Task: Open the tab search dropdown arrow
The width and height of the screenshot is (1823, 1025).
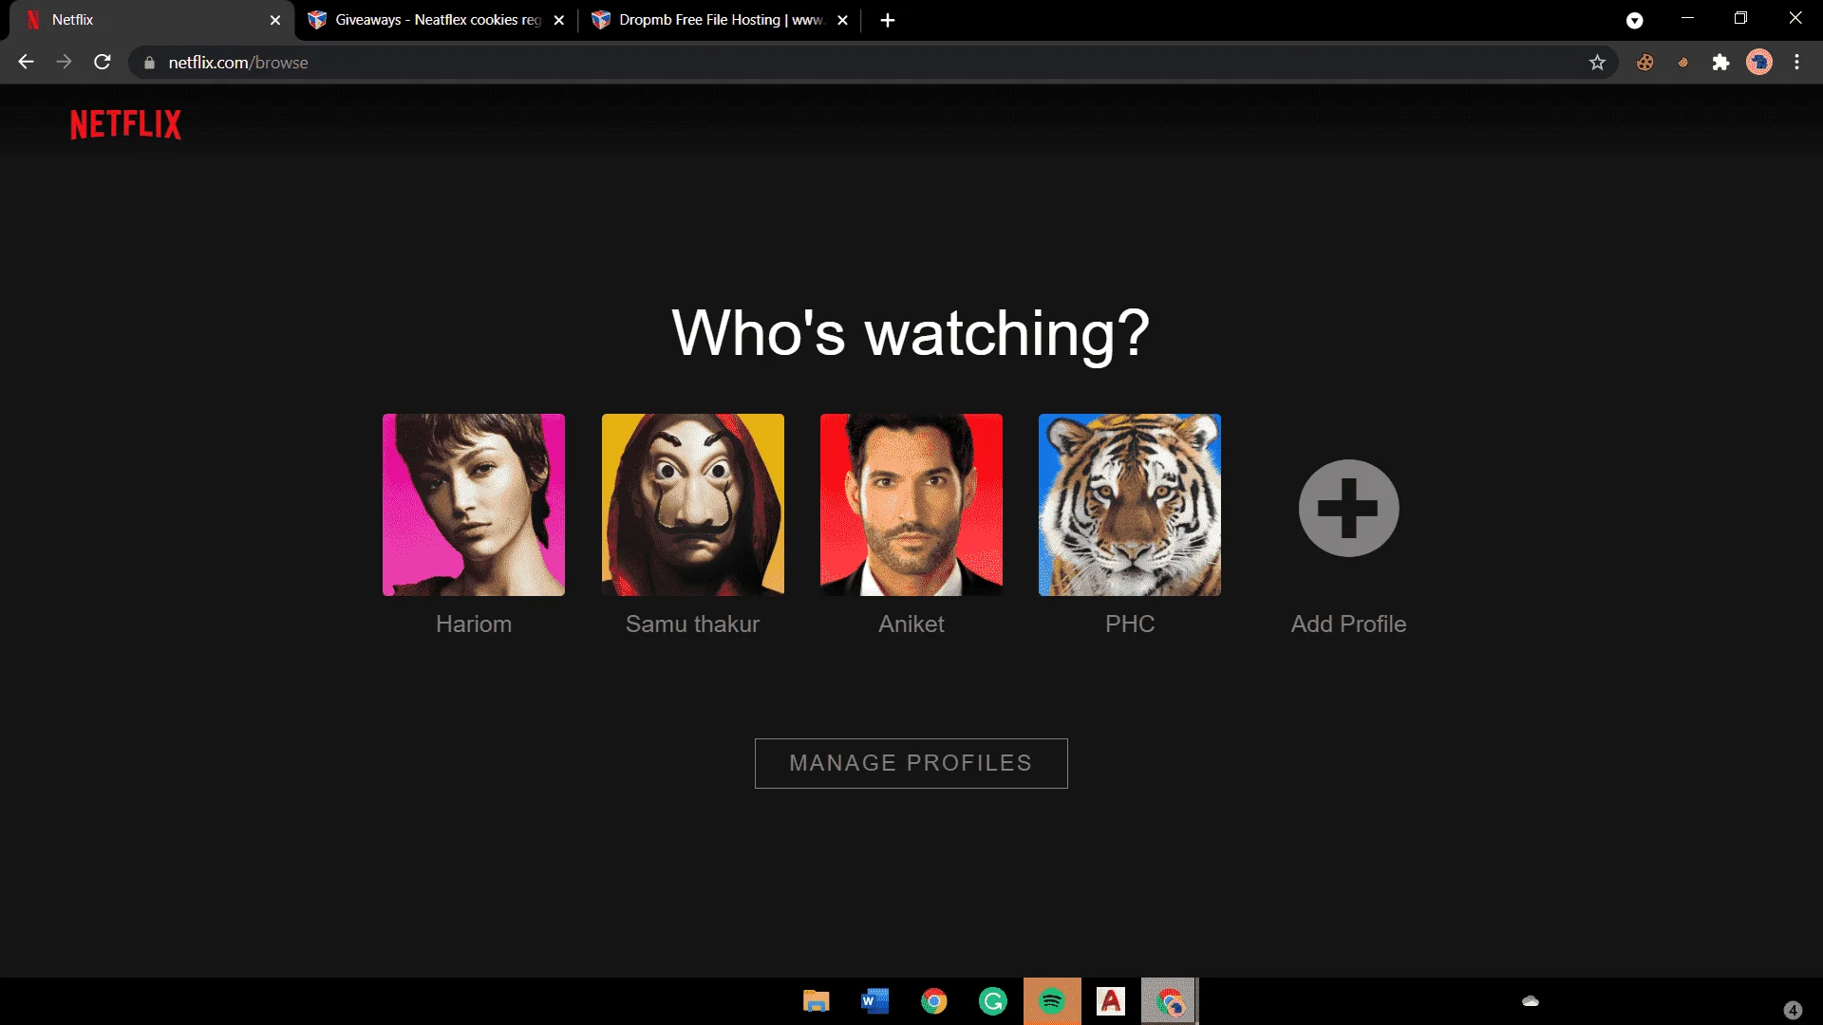Action: tap(1634, 21)
